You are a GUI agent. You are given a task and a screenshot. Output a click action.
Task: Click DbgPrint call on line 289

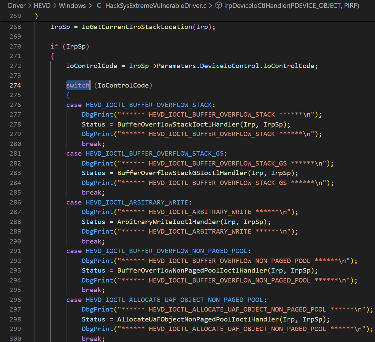(97, 232)
